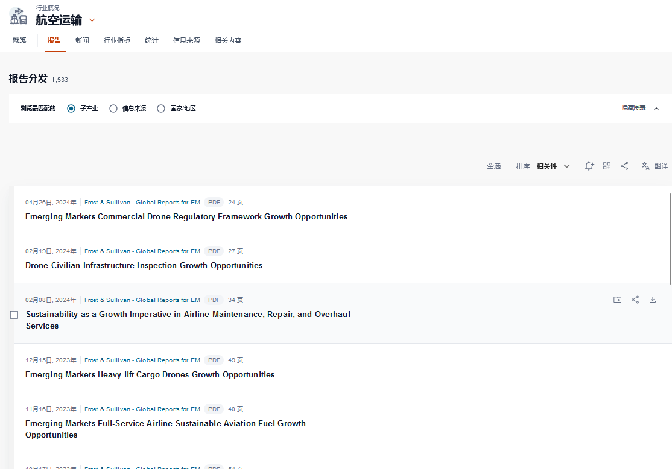The height and width of the screenshot is (469, 672).
Task: Click the add-to-dashboard grid icon
Action: 607,166
